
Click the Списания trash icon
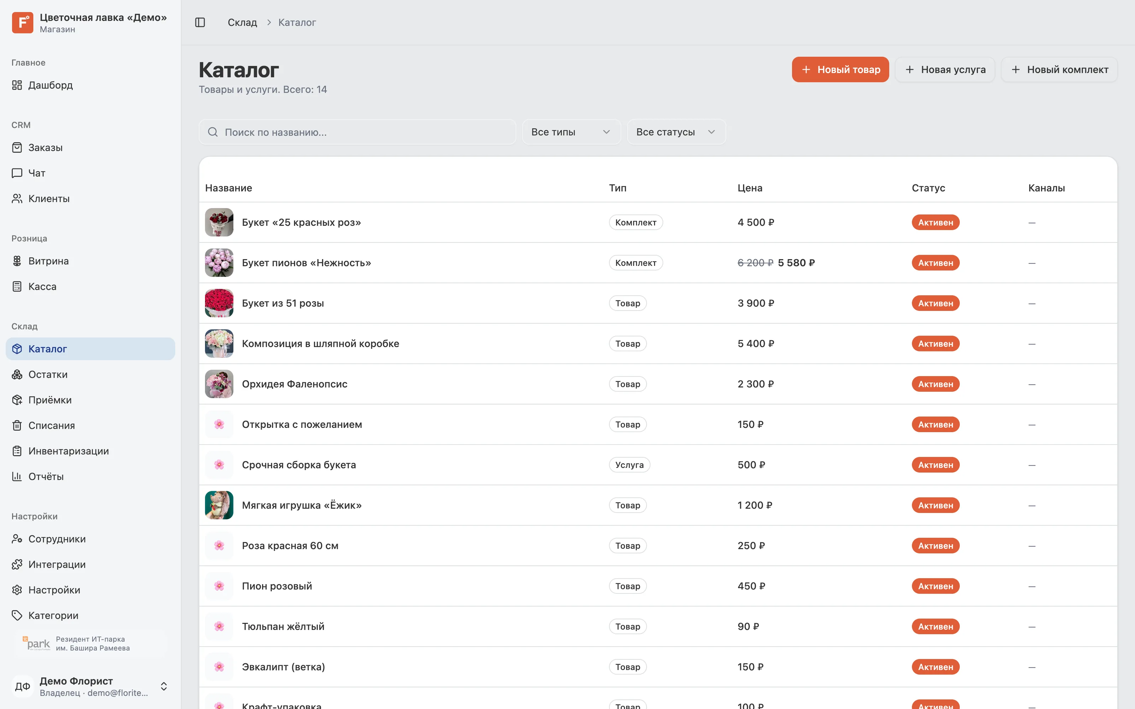pos(17,425)
